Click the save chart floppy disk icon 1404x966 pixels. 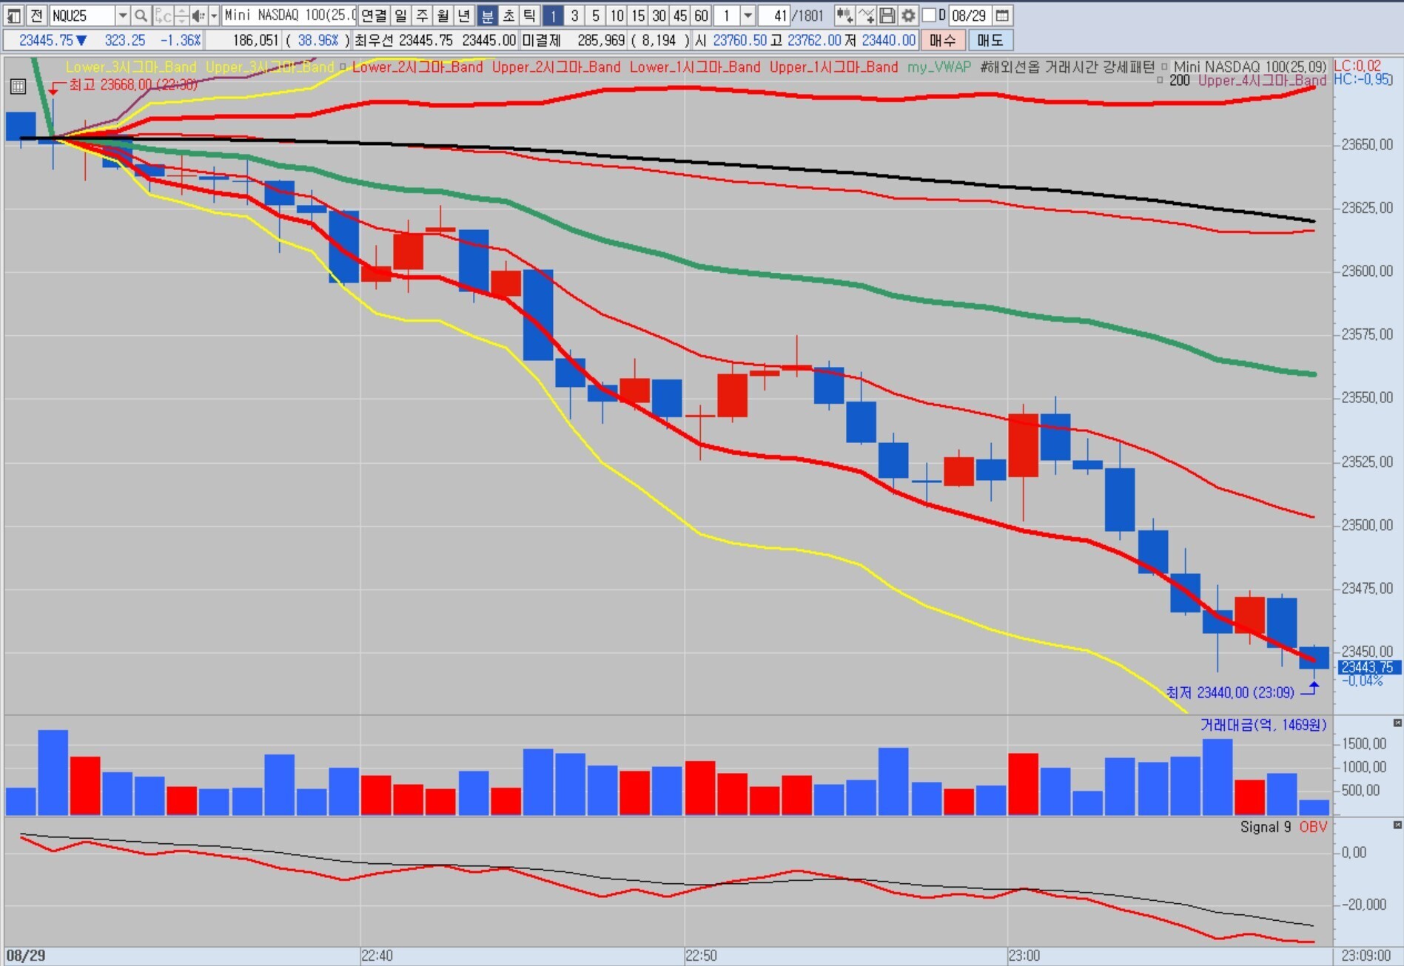click(x=887, y=16)
